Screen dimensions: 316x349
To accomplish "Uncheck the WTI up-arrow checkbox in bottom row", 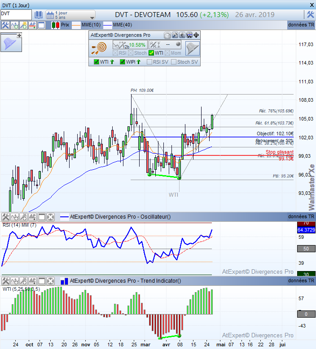I will [x=97, y=62].
